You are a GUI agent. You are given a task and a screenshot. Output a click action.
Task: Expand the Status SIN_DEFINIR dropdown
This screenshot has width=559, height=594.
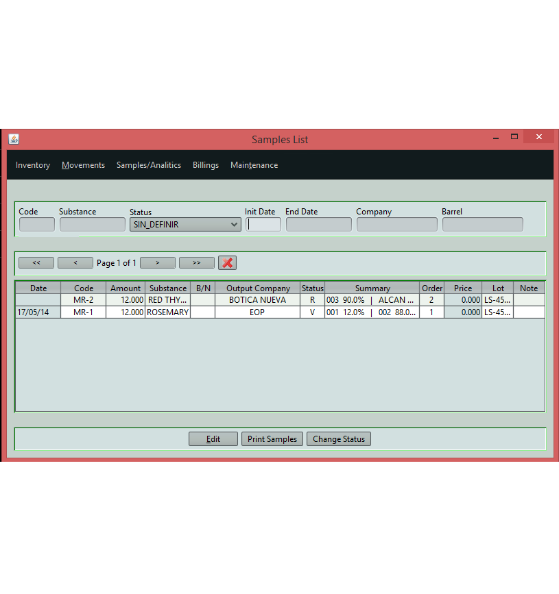[185, 224]
